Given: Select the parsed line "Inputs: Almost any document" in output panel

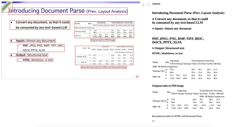Looking at the screenshot, I should click(x=172, y=29).
